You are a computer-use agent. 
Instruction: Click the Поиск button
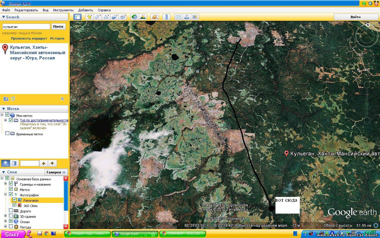click(58, 26)
